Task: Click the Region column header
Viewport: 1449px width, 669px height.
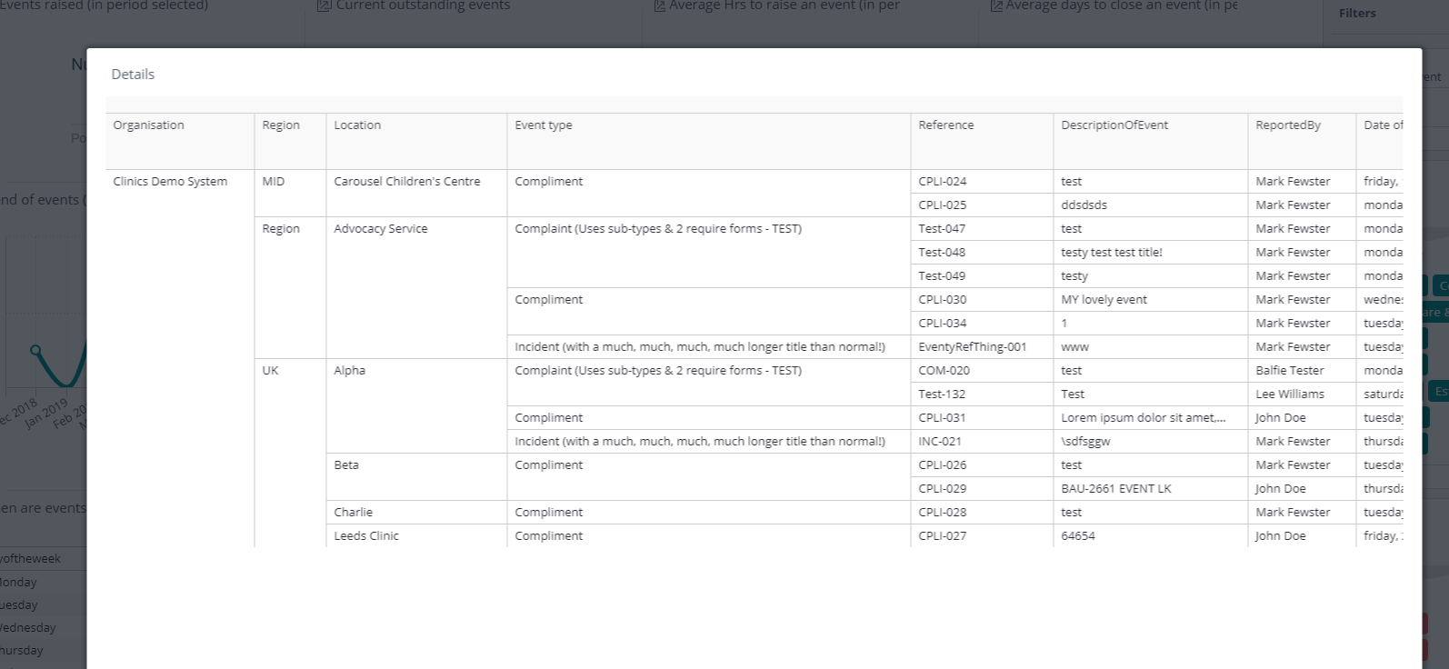Action: tap(290, 141)
